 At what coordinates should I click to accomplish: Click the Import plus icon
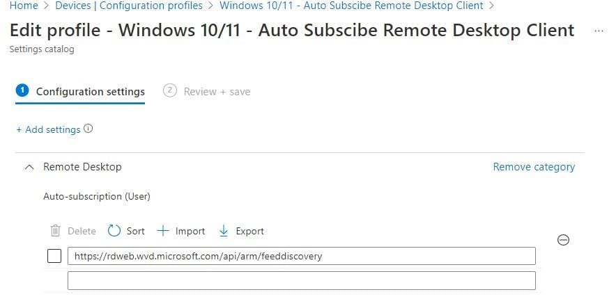163,231
